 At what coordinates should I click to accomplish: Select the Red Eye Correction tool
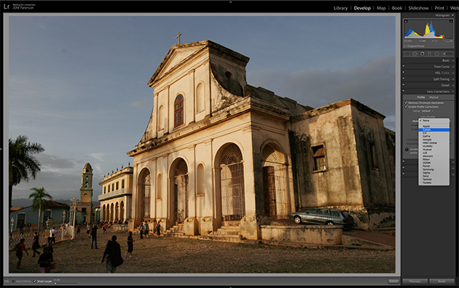click(x=423, y=54)
